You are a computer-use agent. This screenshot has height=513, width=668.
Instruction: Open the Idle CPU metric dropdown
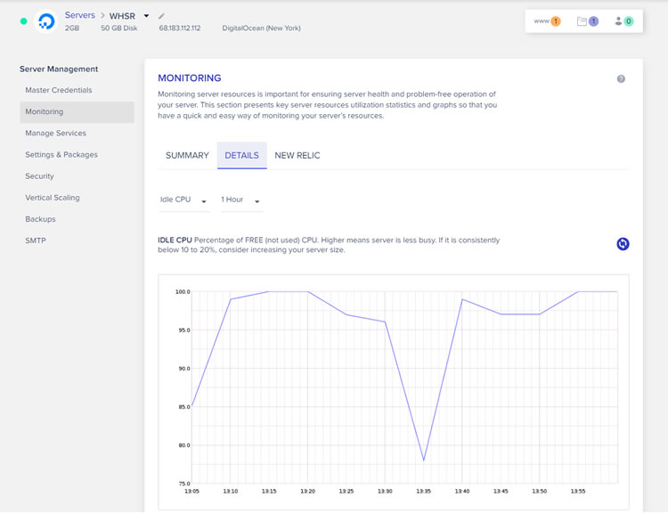[183, 199]
